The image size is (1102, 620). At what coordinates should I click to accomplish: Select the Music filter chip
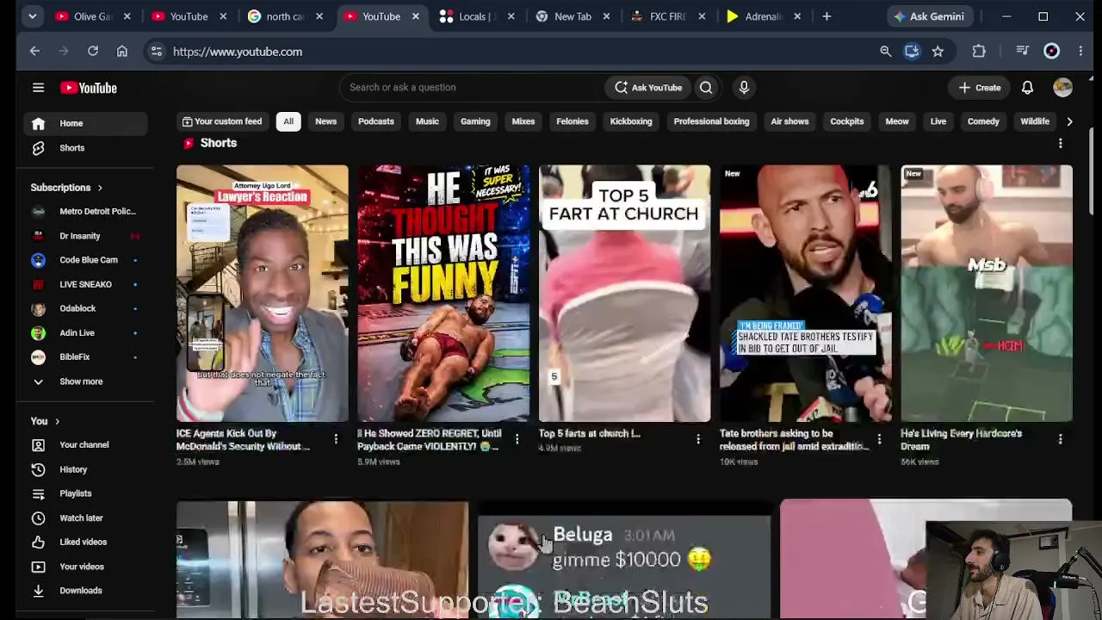pyautogui.click(x=427, y=121)
